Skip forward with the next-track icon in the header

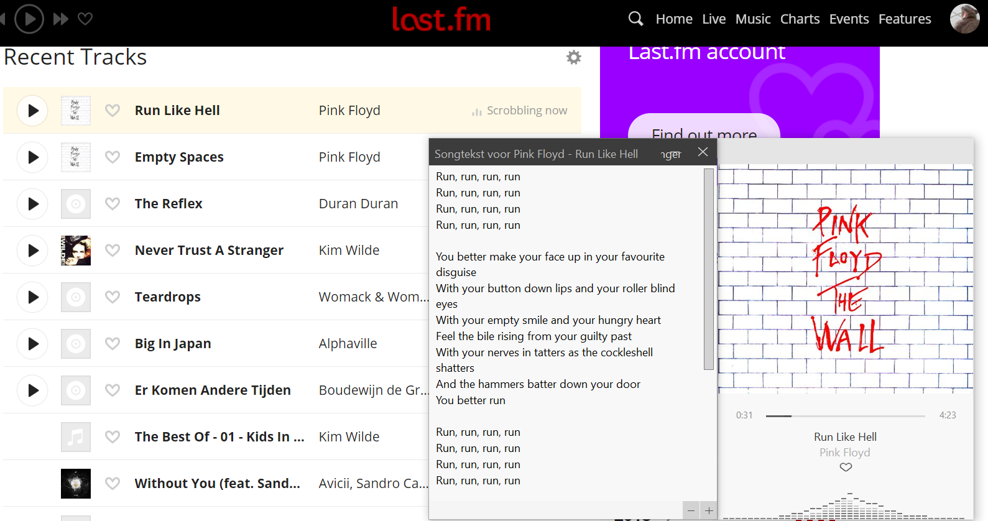tap(61, 19)
